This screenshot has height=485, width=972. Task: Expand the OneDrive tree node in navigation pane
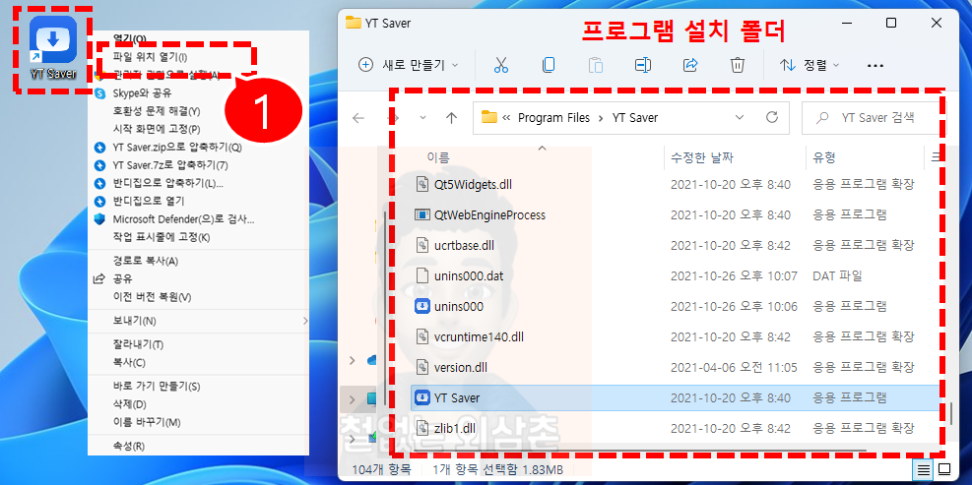(x=353, y=360)
